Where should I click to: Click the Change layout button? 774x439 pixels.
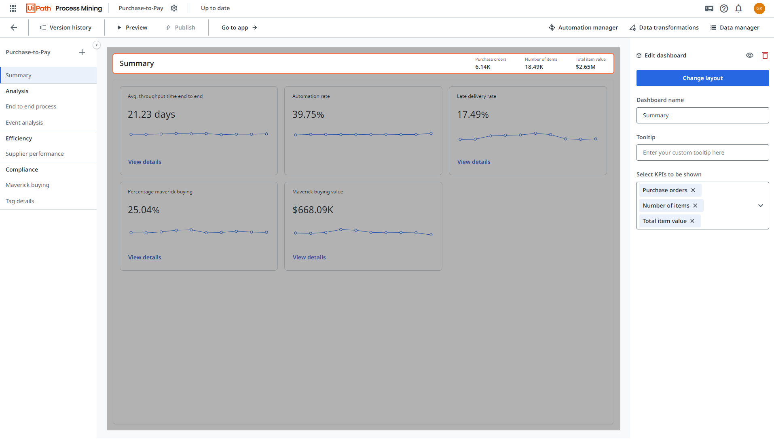pos(702,78)
